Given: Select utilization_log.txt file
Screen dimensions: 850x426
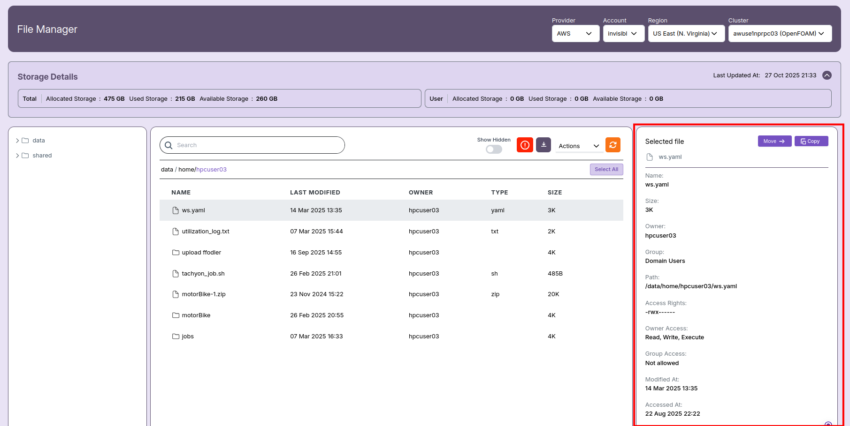Looking at the screenshot, I should coord(206,232).
